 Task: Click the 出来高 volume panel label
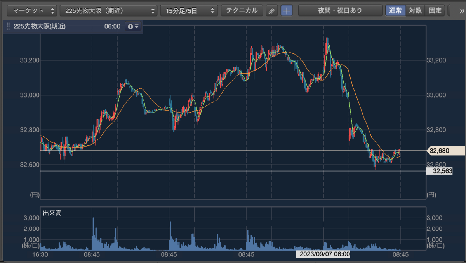tap(52, 213)
